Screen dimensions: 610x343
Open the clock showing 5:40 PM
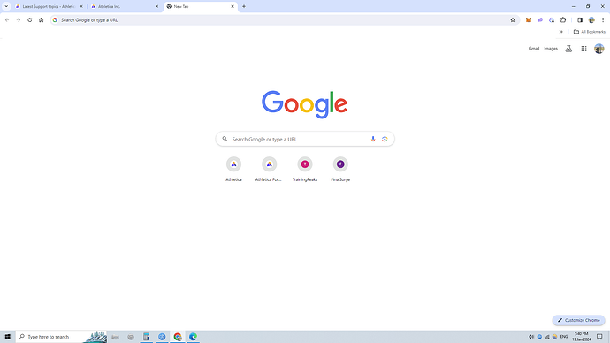coord(581,337)
